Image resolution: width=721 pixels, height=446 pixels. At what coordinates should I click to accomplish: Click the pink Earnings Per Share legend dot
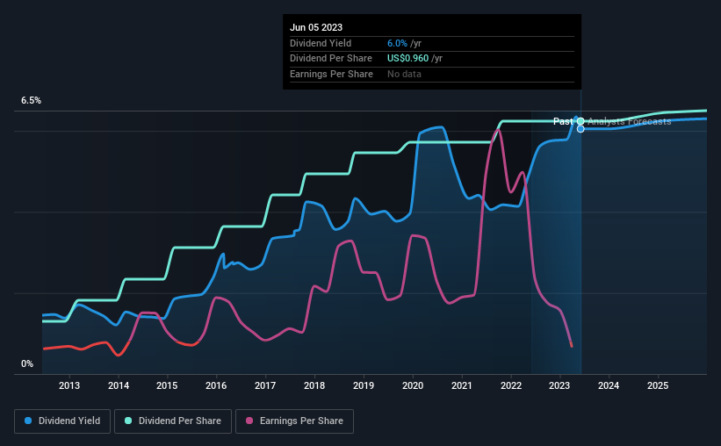coord(249,421)
